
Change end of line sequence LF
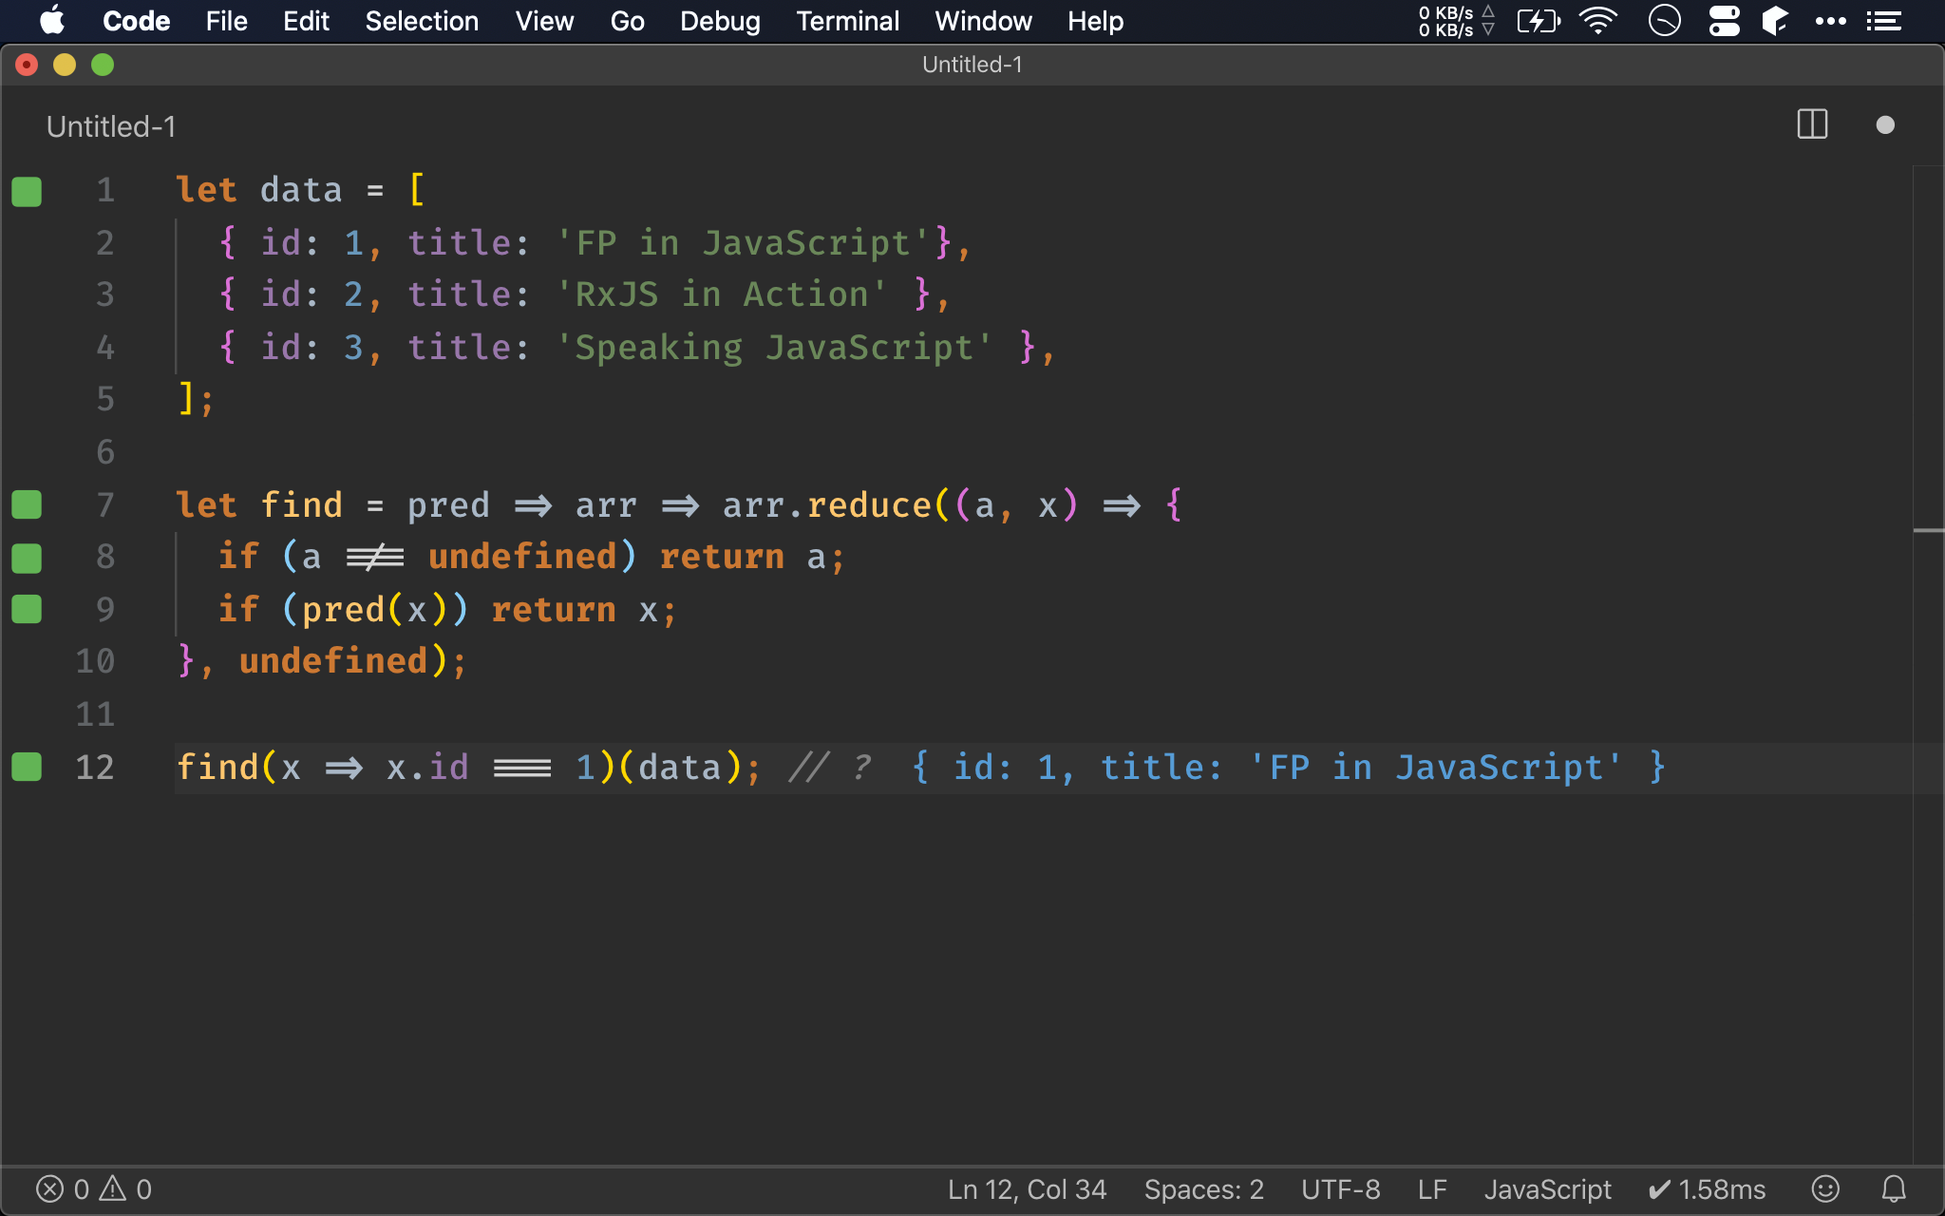click(x=1432, y=1189)
